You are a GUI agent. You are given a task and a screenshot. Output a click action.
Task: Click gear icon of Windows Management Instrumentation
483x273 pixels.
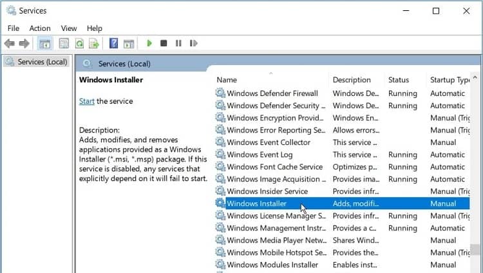tap(220, 228)
